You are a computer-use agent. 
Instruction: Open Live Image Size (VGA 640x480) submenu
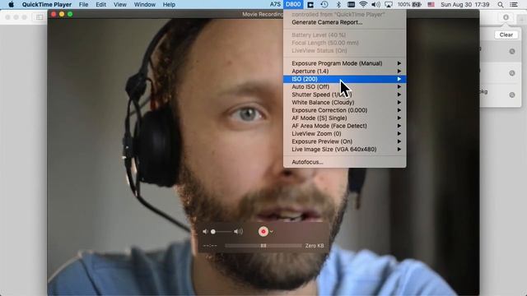tap(345, 150)
